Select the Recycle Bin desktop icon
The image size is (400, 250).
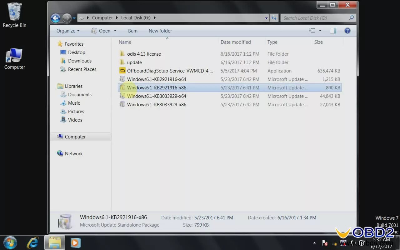(14, 15)
